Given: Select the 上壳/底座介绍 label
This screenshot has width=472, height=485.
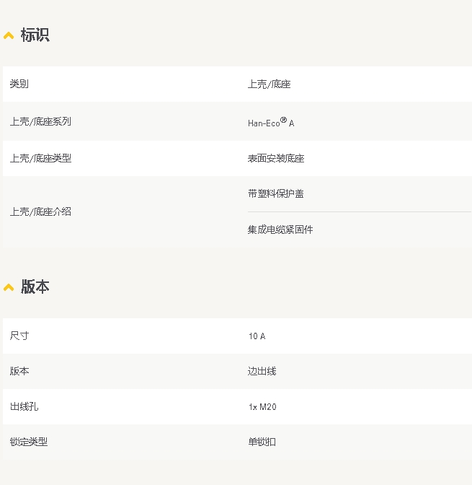Looking at the screenshot, I should tap(40, 212).
